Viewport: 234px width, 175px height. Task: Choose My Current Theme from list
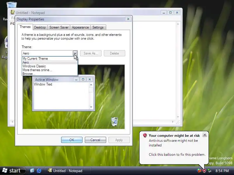(50, 59)
